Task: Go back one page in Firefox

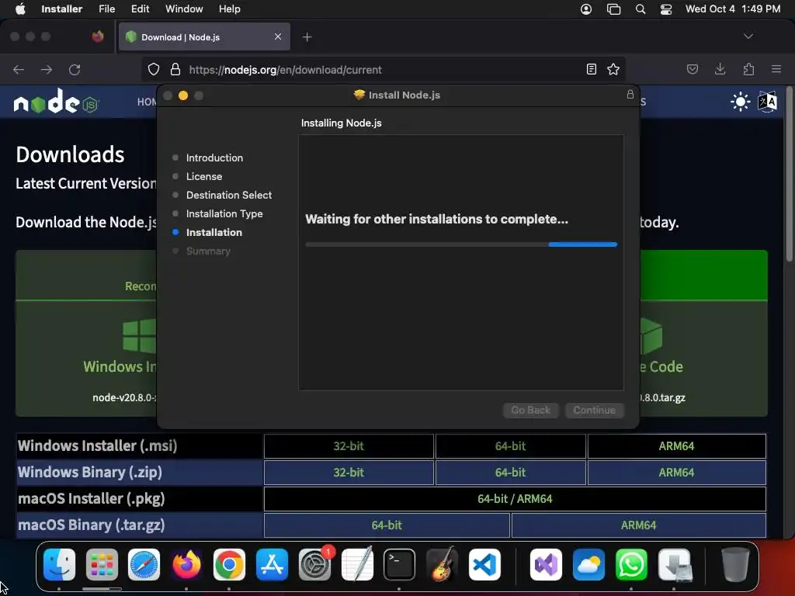Action: point(19,69)
